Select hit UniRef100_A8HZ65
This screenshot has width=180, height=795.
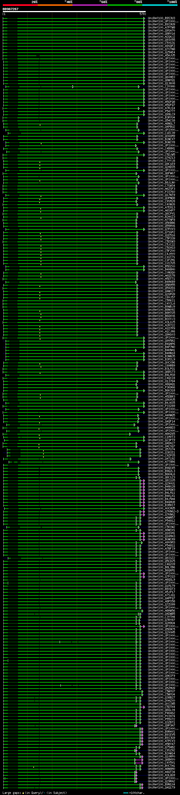[161, 434]
